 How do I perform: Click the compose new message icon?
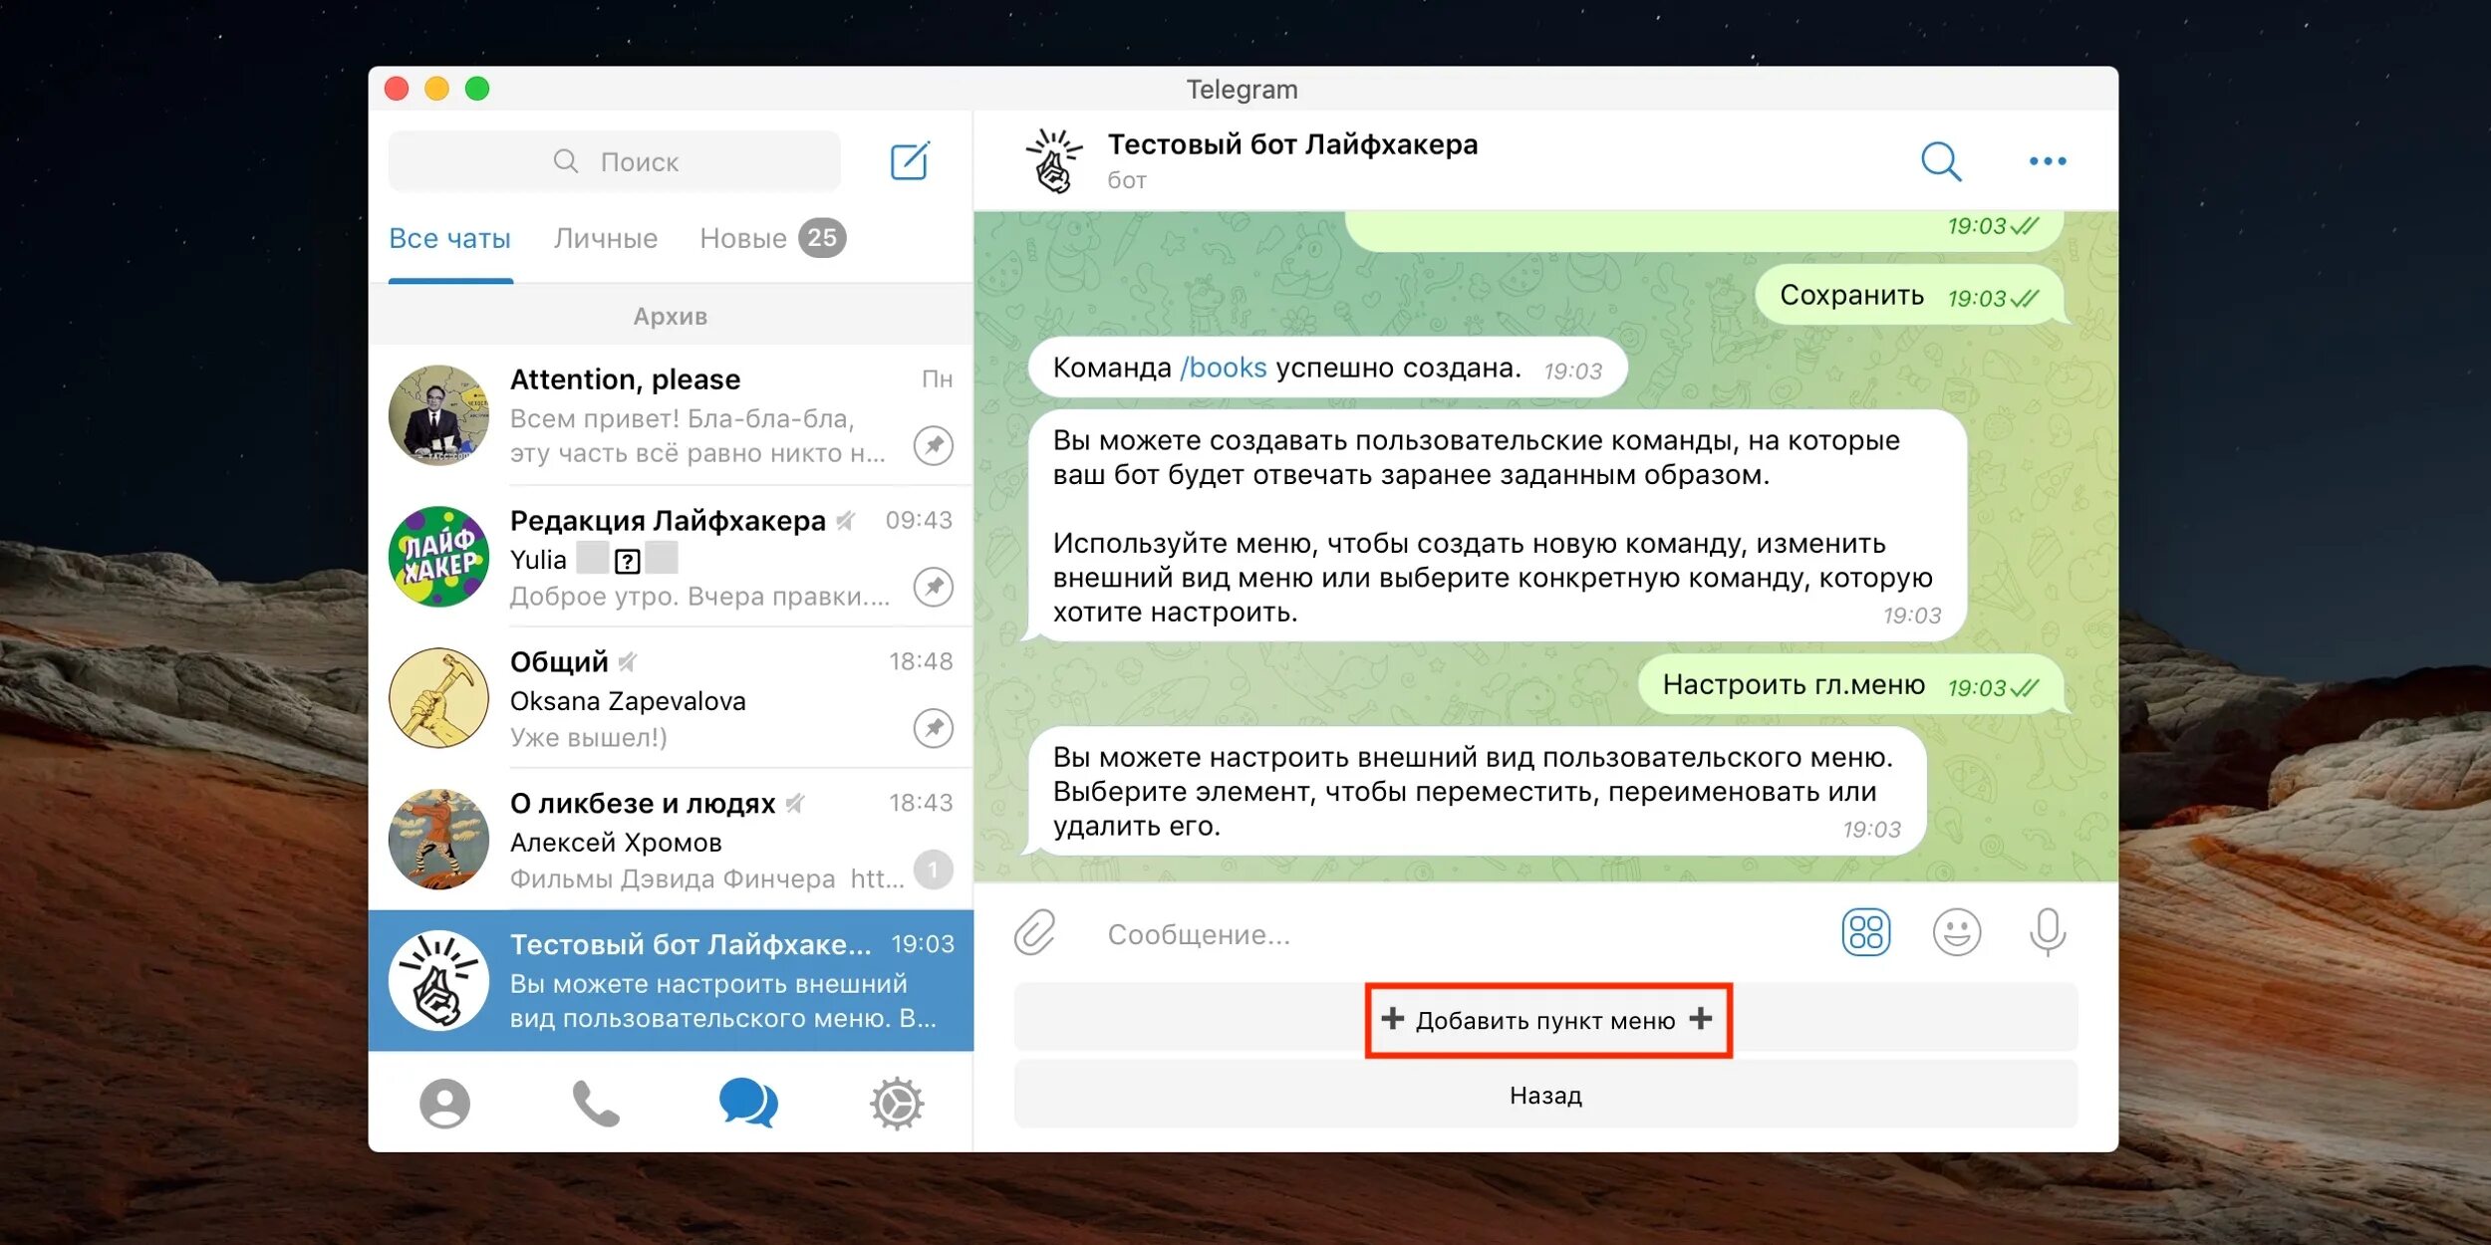[909, 161]
